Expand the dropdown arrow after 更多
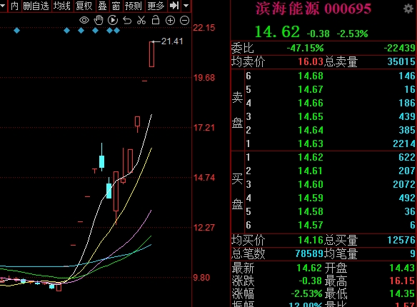Image resolution: width=417 pixels, height=307 pixels. click(186, 6)
